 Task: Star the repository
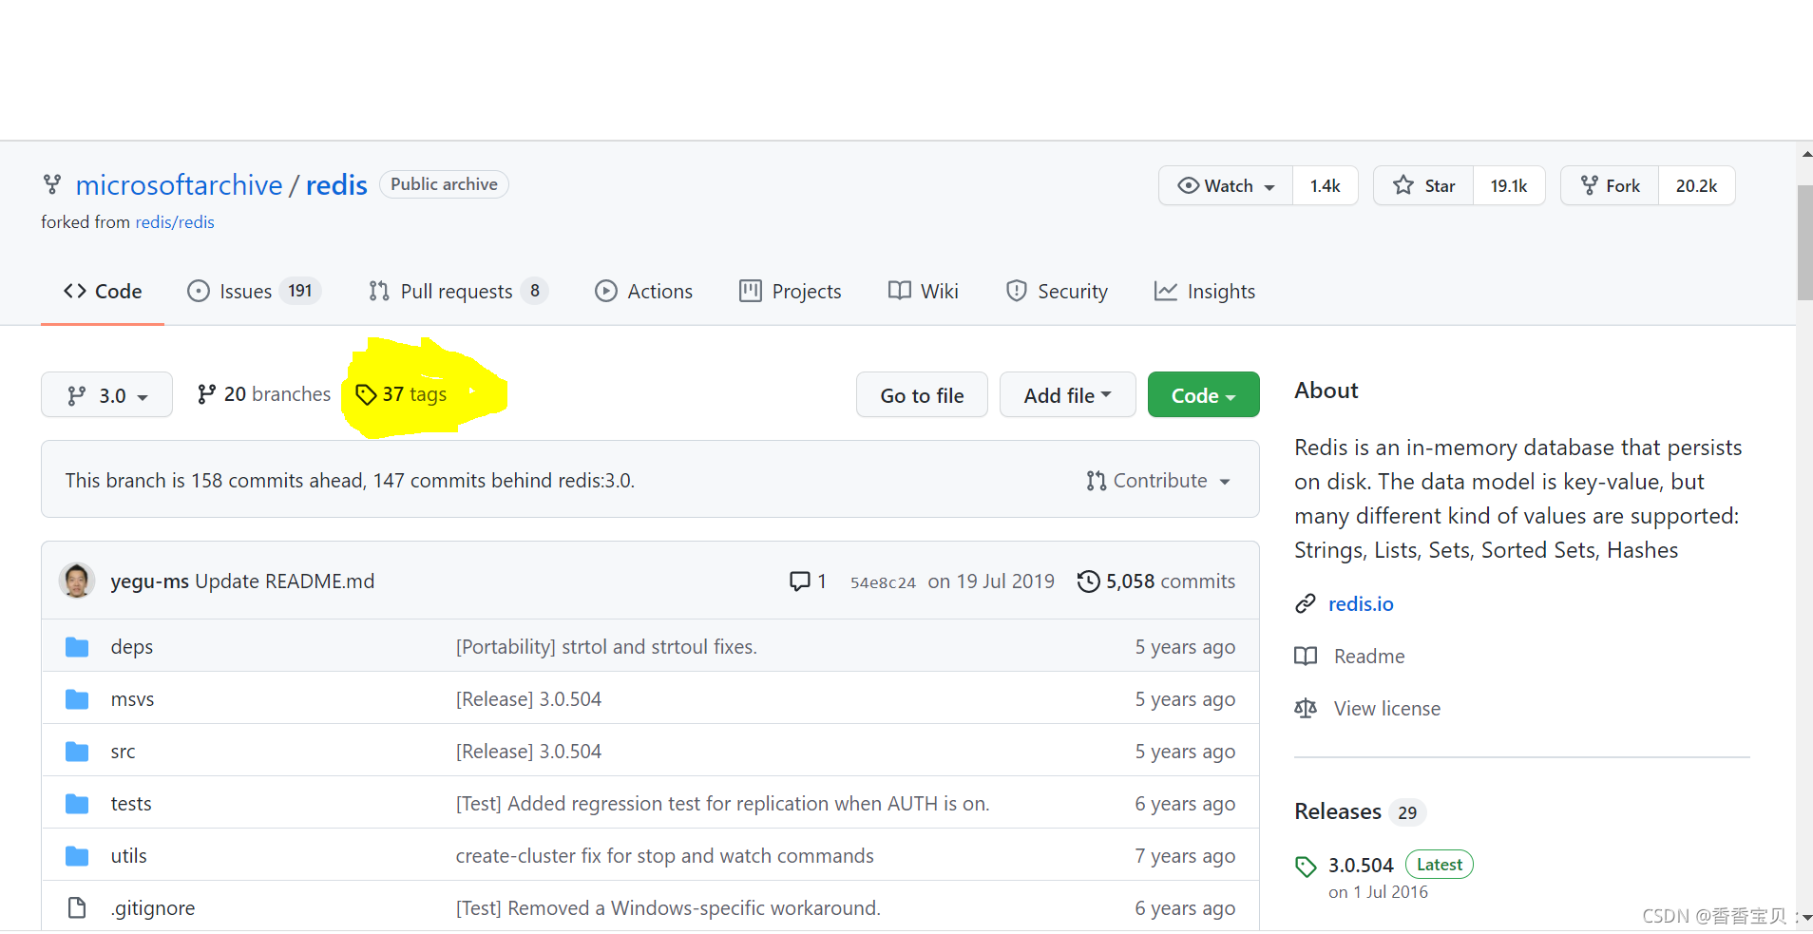[x=1423, y=185]
